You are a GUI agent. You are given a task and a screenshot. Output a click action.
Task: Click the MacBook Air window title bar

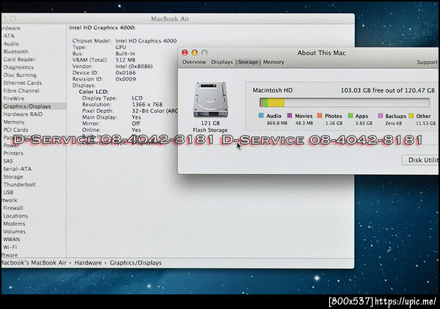coord(177,19)
